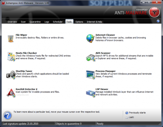Screen dimensions: 163x127
Task: Minimize the Ashampoo Anti-Malware window
Action: click(144, 2)
